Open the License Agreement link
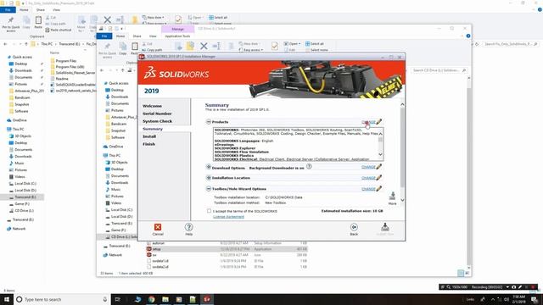The height and width of the screenshot is (305, 543). tap(228, 217)
